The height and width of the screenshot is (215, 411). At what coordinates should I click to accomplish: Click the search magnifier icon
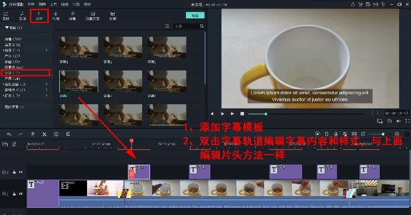[202, 26]
